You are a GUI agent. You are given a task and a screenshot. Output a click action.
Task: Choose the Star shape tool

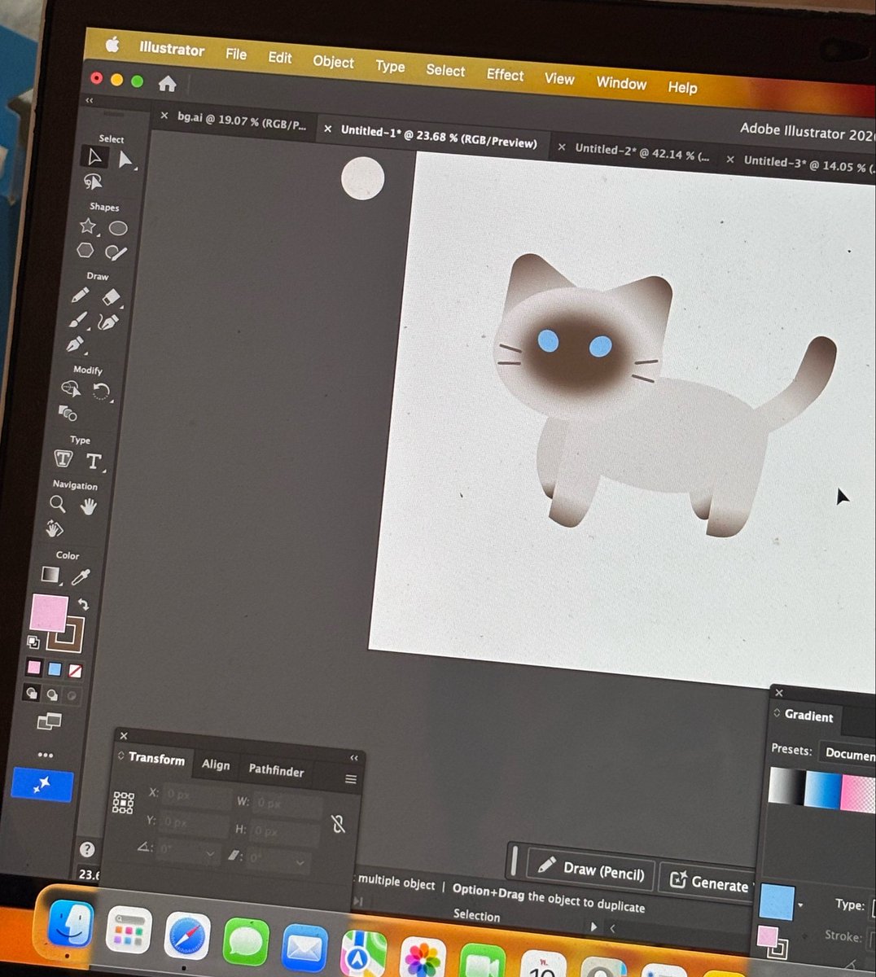88,226
